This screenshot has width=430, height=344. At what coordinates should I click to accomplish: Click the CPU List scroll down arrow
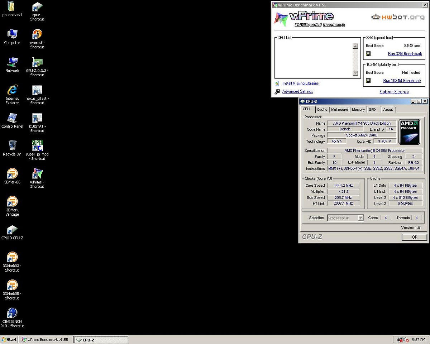click(x=355, y=73)
